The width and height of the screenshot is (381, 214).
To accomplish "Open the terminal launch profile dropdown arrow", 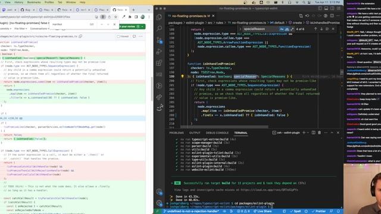I will click(x=308, y=133).
